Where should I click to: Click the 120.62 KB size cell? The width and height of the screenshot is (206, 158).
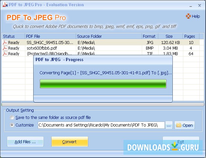[170, 42]
